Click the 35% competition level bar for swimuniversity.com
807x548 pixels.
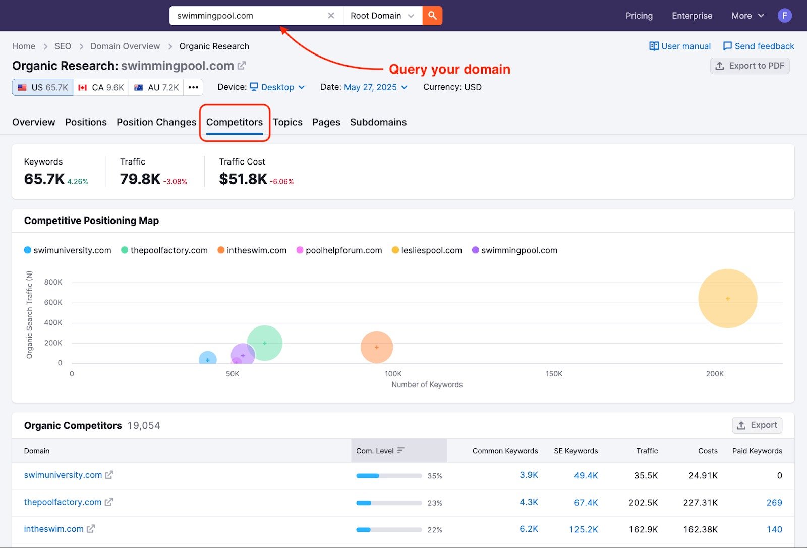pos(388,475)
